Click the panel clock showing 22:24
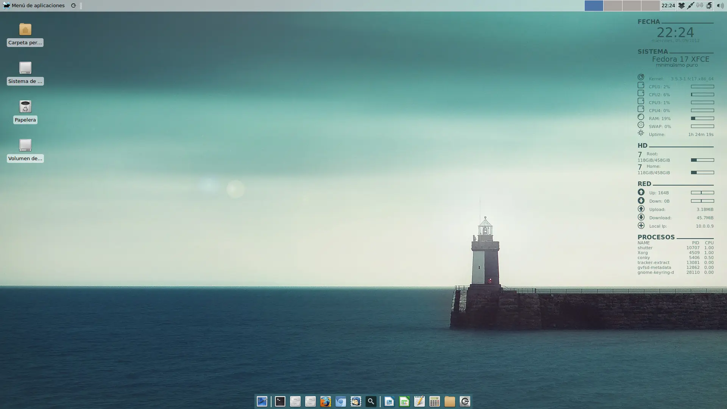This screenshot has height=409, width=727. [x=668, y=6]
